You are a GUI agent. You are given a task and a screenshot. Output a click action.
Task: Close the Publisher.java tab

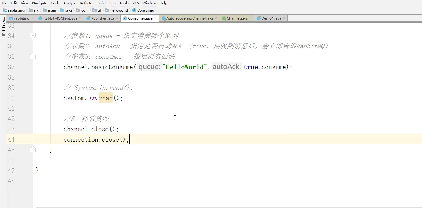coord(117,18)
